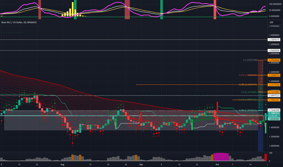Click the 1.00000000 price axis tick
This screenshot has width=283, height=167.
[x=274, y=146]
